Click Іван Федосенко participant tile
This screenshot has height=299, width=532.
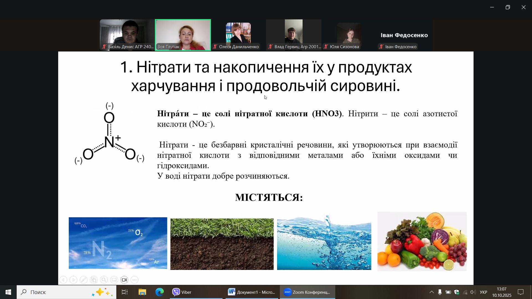[x=404, y=35]
